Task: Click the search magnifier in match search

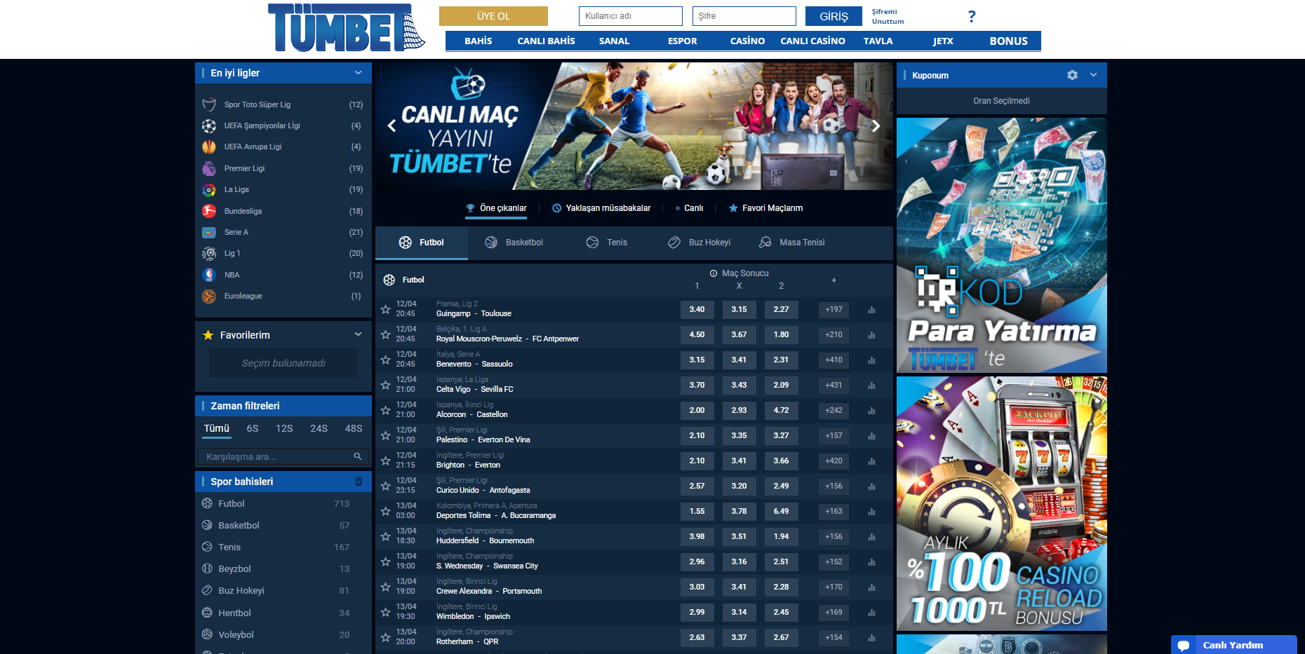Action: coord(357,456)
